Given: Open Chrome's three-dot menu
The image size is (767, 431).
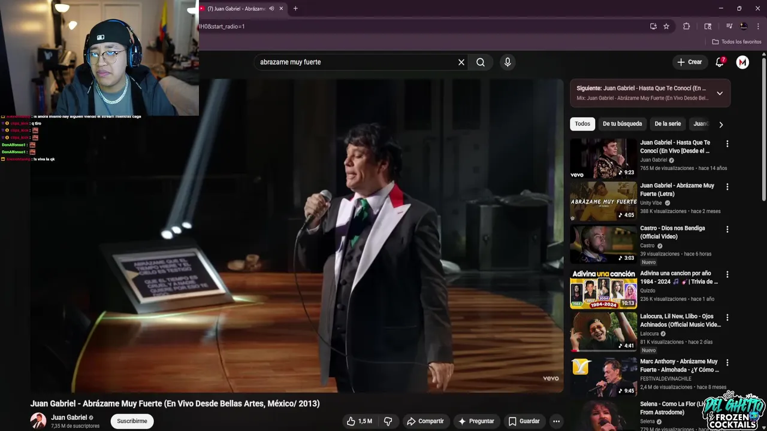Looking at the screenshot, I should (x=759, y=26).
